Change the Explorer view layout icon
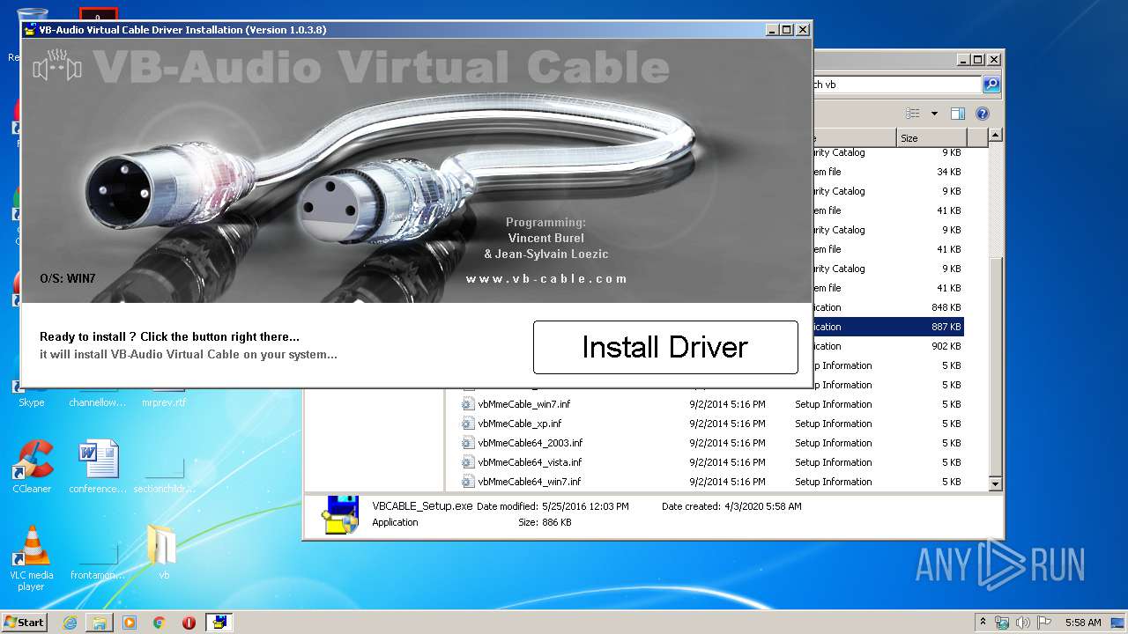Image resolution: width=1128 pixels, height=634 pixels. [x=913, y=114]
